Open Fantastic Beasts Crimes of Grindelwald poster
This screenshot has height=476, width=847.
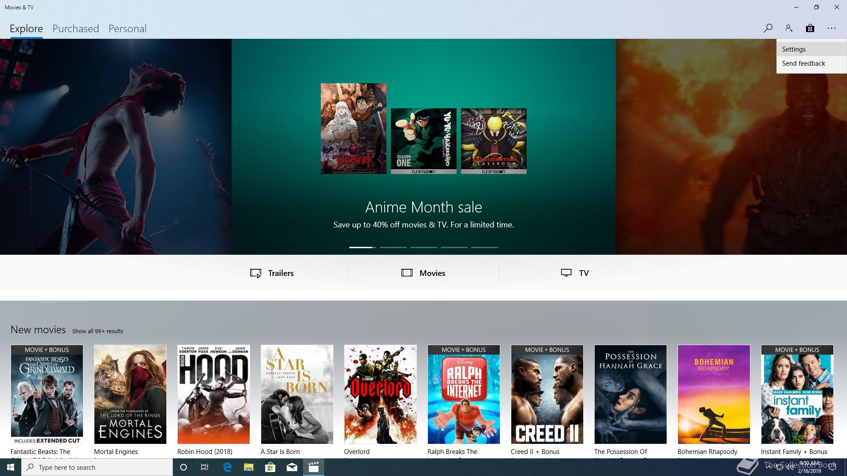point(47,394)
